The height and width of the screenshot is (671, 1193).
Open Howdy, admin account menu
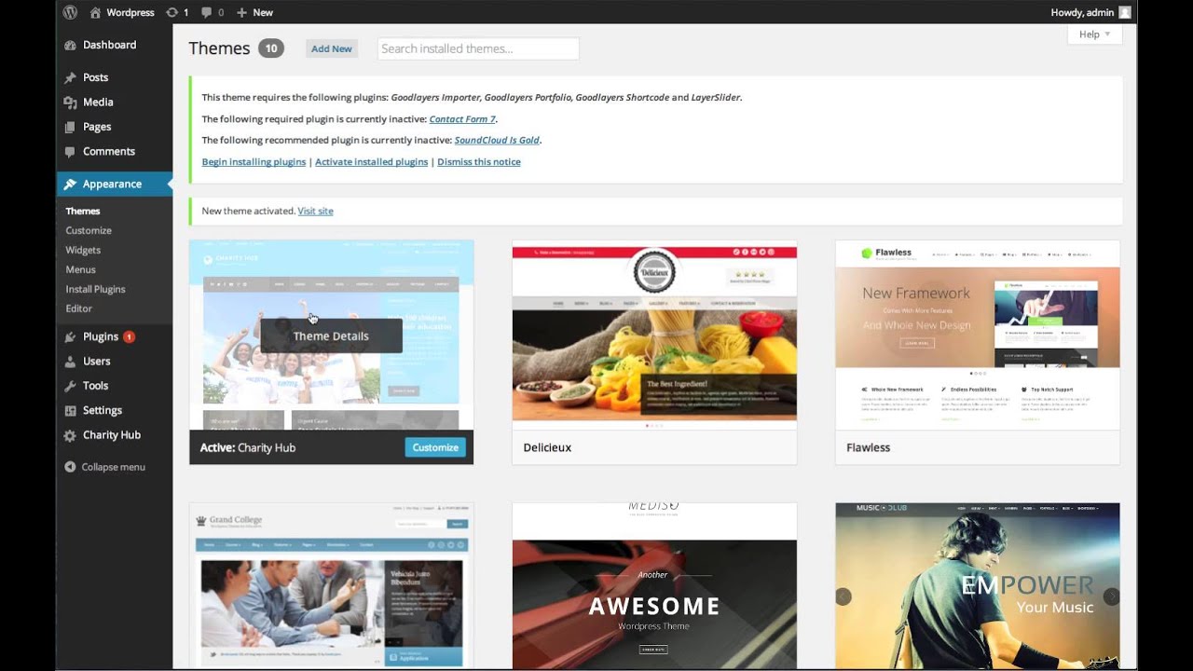coord(1090,12)
